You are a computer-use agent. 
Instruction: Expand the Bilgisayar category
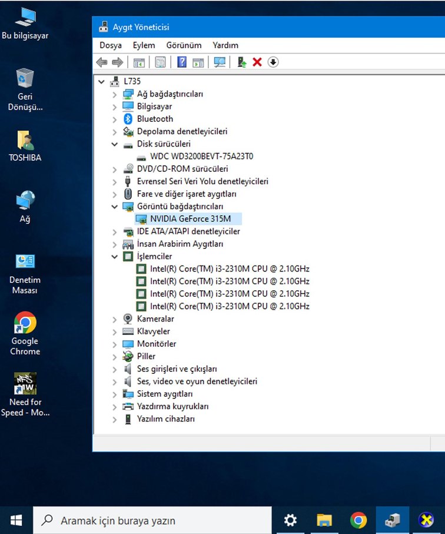coord(115,107)
